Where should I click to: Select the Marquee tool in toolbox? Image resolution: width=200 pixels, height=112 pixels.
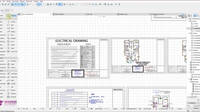[x=12, y=16]
